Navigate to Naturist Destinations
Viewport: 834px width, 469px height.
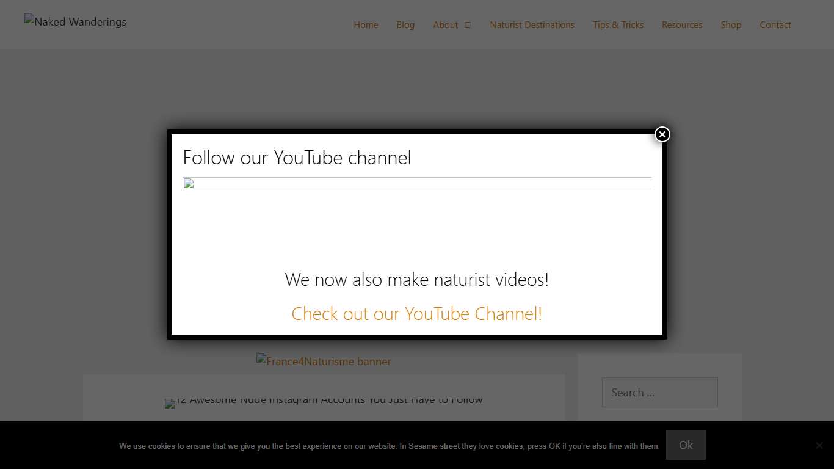(x=532, y=25)
